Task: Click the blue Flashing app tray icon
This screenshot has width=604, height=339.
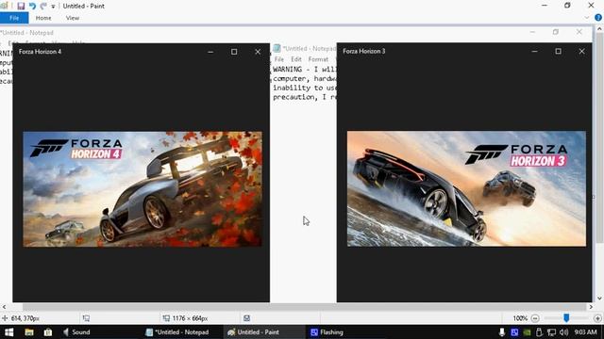Action: pyautogui.click(x=514, y=332)
